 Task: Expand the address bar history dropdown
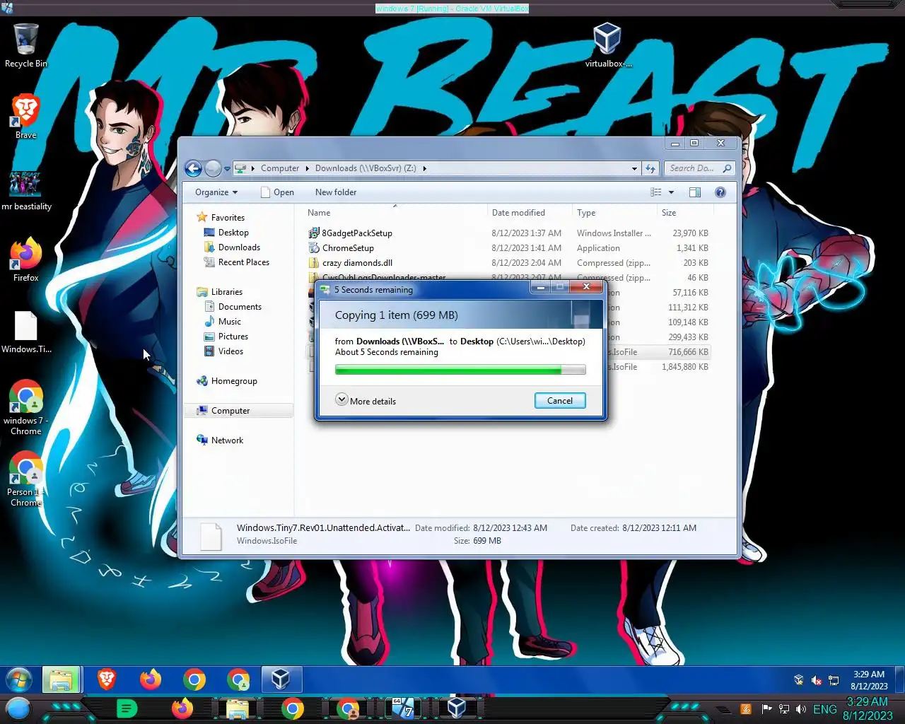pos(634,168)
